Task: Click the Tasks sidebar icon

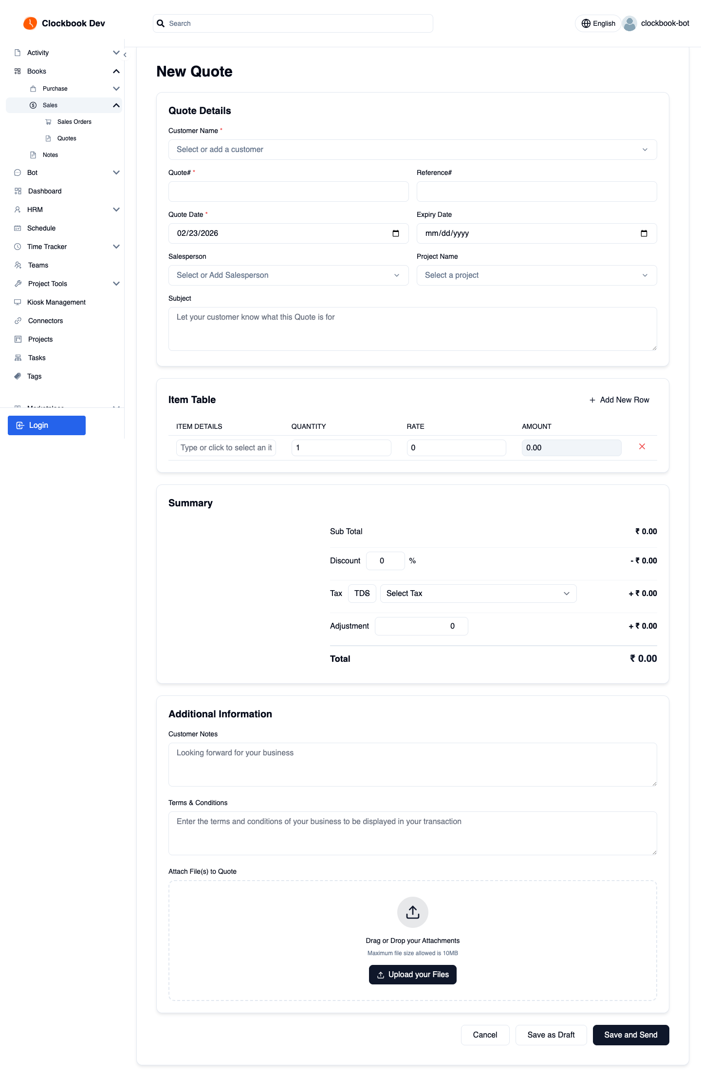Action: (18, 358)
